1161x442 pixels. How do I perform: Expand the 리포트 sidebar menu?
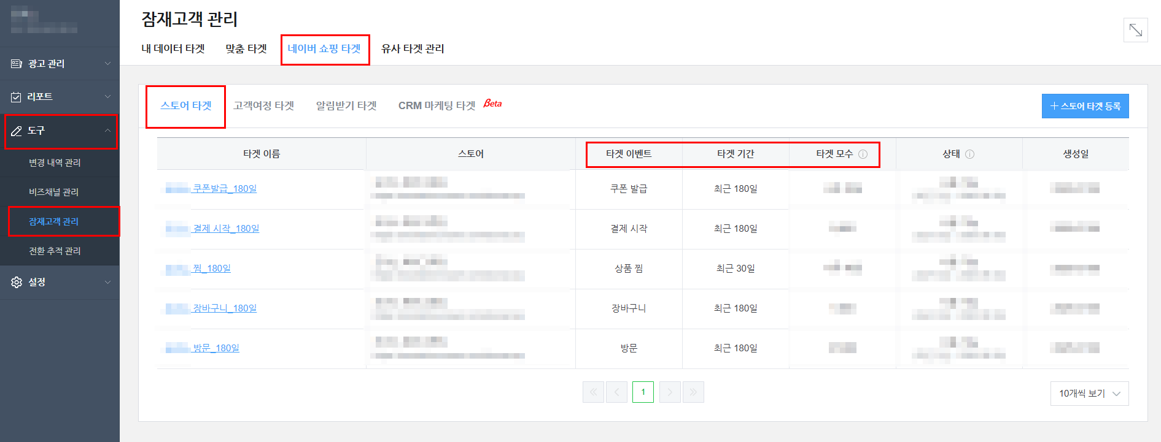pos(107,97)
